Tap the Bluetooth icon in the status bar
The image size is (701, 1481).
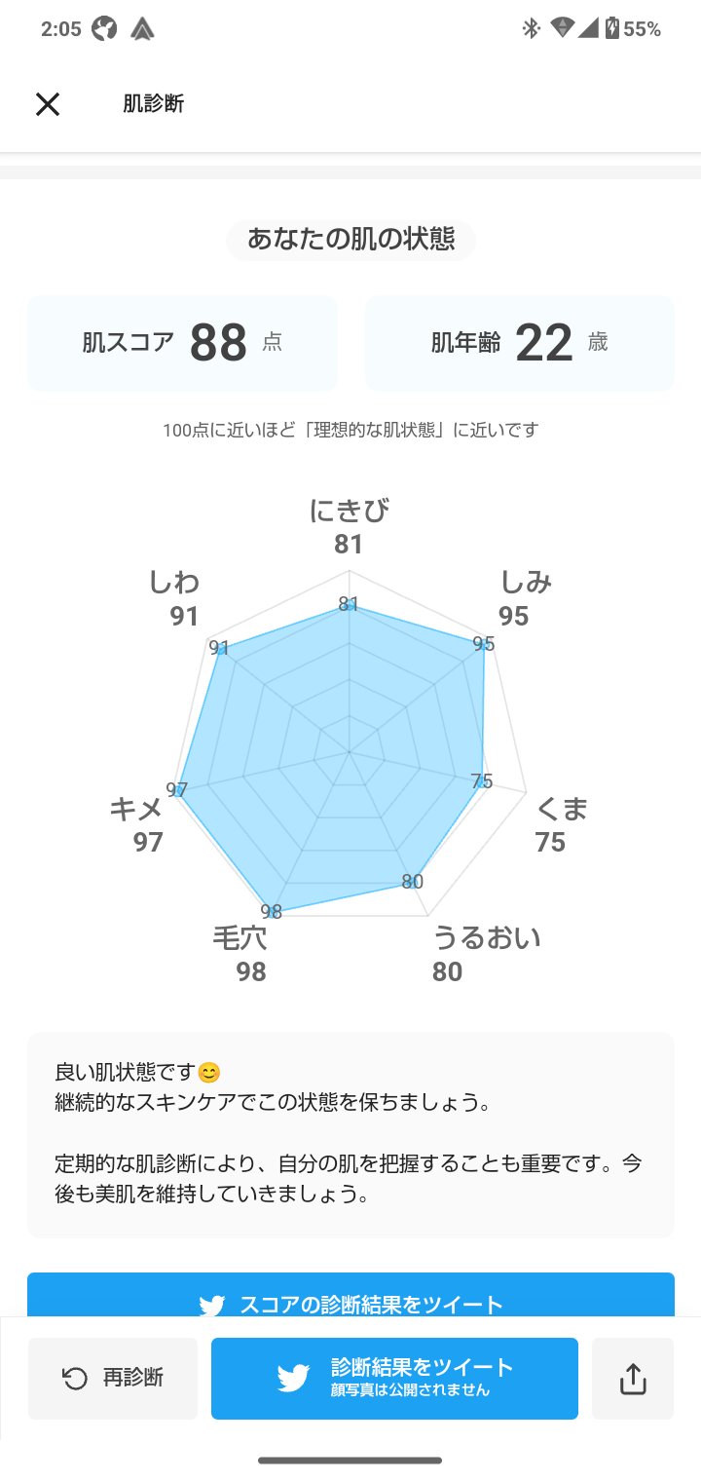[x=531, y=28]
